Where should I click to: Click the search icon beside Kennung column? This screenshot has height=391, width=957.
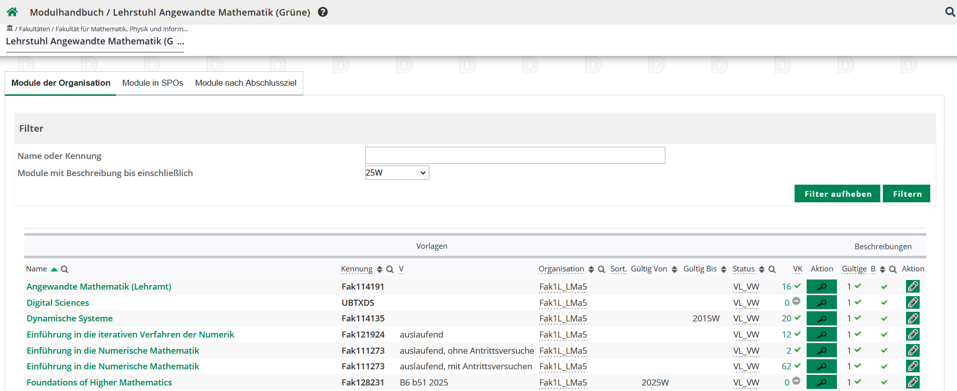pos(390,269)
